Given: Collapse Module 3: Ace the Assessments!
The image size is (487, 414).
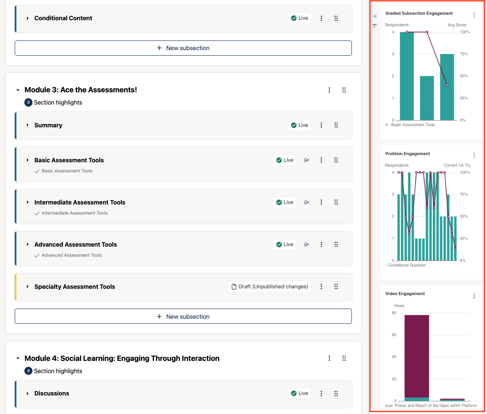Looking at the screenshot, I should (x=17, y=90).
